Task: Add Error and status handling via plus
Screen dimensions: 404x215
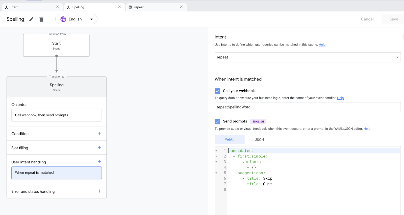Action: (x=99, y=191)
